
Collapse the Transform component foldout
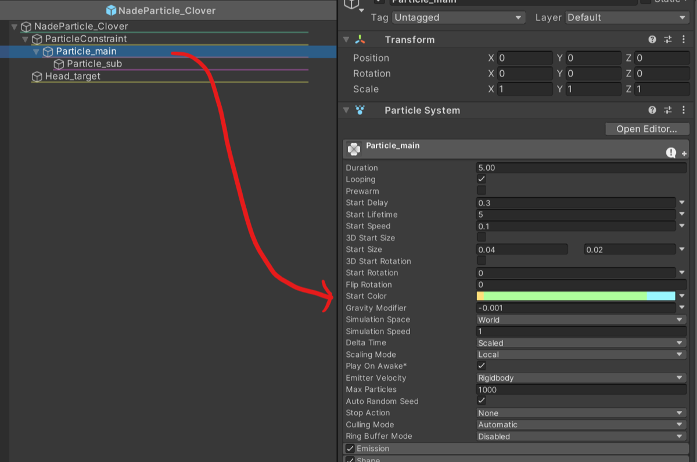346,39
